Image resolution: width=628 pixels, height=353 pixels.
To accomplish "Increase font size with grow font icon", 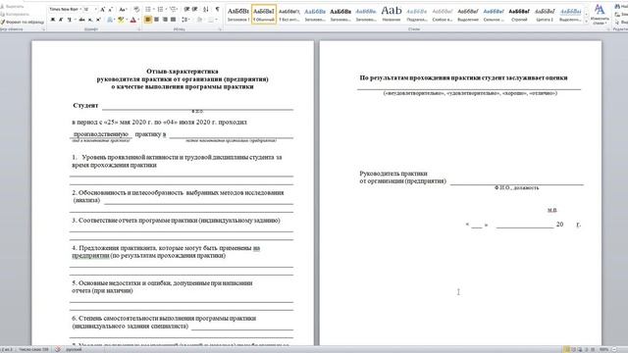I will [x=102, y=9].
